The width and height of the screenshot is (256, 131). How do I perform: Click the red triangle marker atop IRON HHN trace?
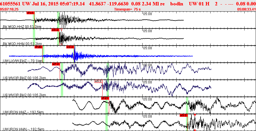tap(195, 115)
